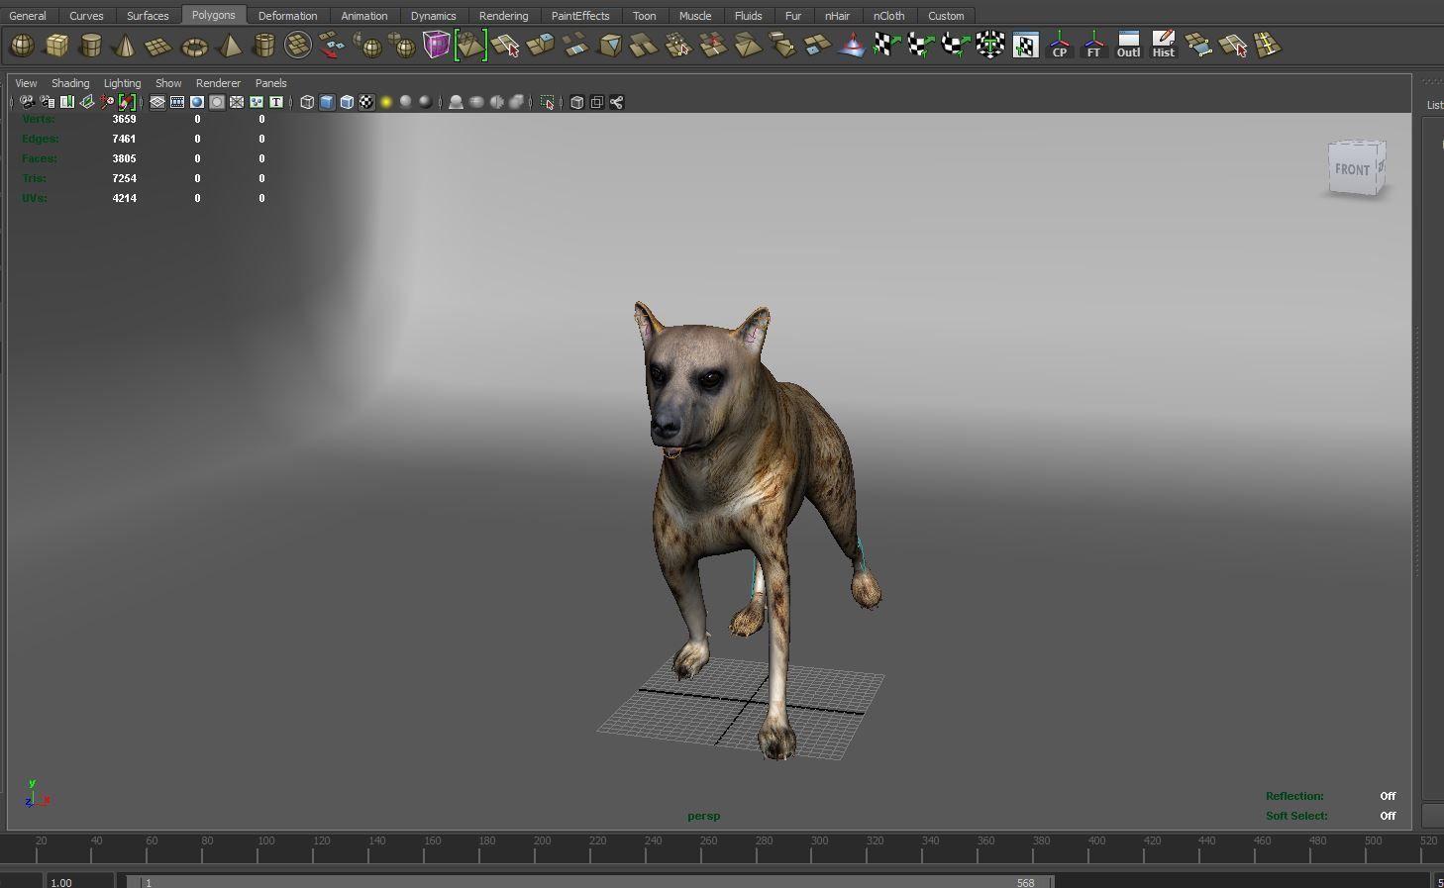Switch to the Curves shelf tab
The width and height of the screenshot is (1444, 888).
pyautogui.click(x=86, y=16)
